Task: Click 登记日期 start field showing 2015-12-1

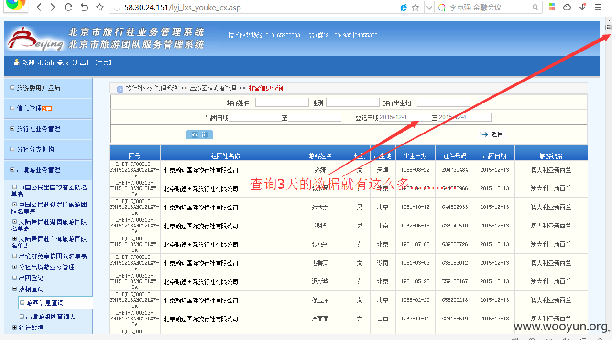Action: [x=405, y=117]
